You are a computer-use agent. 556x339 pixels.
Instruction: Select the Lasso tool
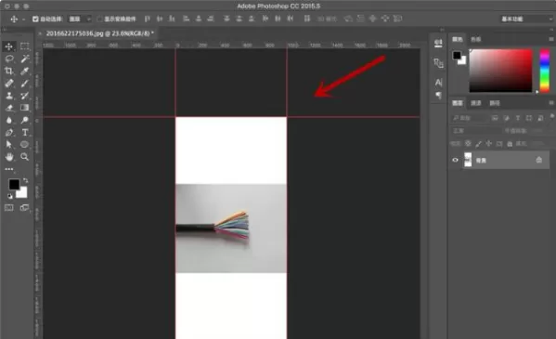(x=9, y=59)
